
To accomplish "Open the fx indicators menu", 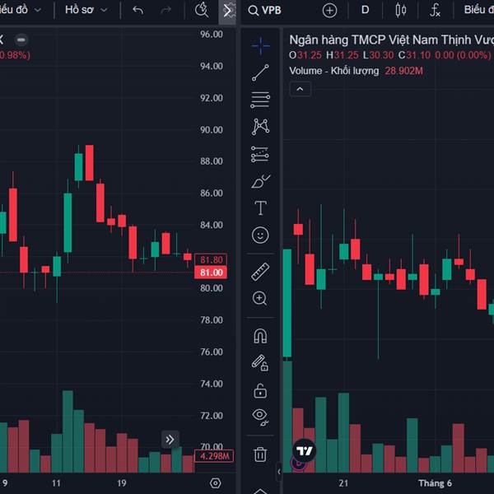I will 436,10.
